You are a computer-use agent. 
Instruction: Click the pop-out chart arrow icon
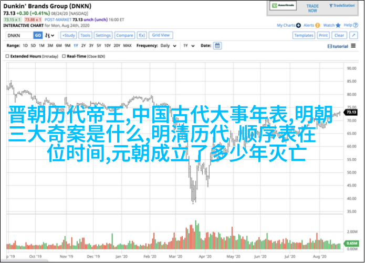pos(353,36)
